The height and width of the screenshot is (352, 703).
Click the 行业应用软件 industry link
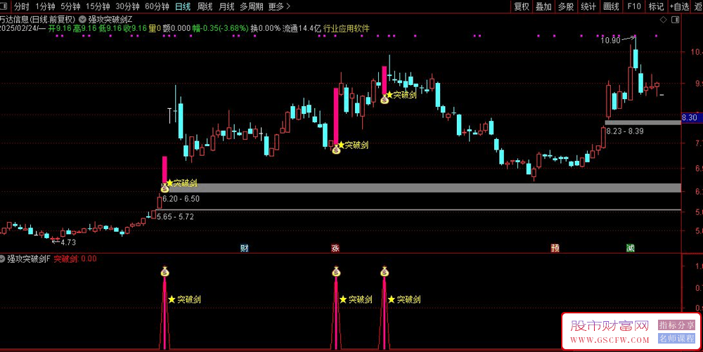346,28
